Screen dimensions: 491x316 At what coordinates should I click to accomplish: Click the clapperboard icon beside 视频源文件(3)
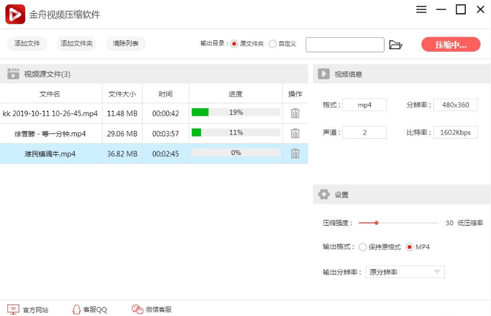13,74
